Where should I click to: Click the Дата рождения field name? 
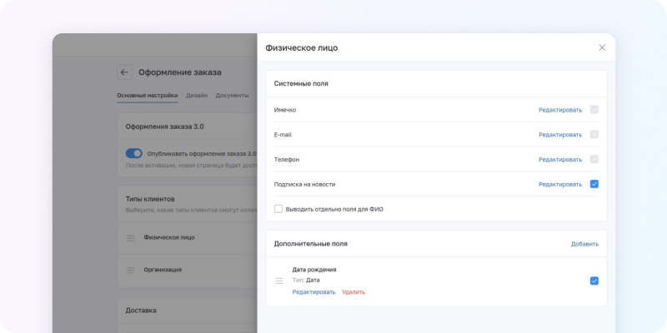[x=314, y=270]
